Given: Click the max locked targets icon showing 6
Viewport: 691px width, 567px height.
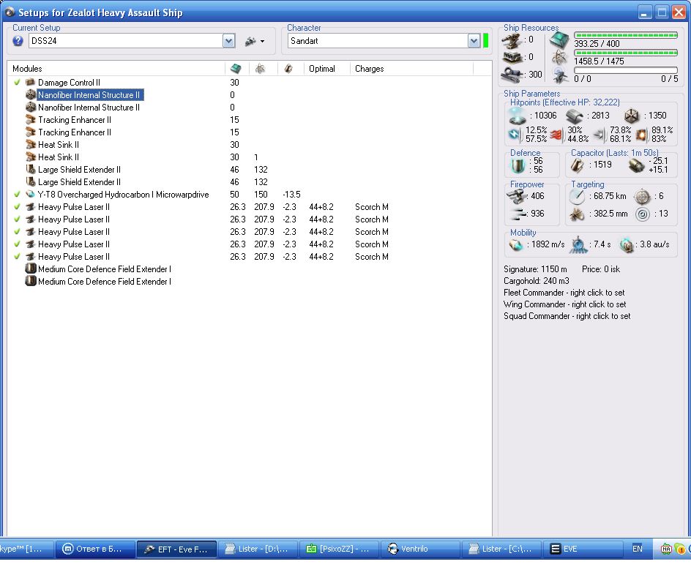Looking at the screenshot, I should click(642, 197).
